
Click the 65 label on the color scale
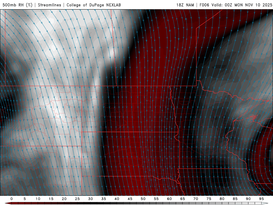click(x=183, y=199)
